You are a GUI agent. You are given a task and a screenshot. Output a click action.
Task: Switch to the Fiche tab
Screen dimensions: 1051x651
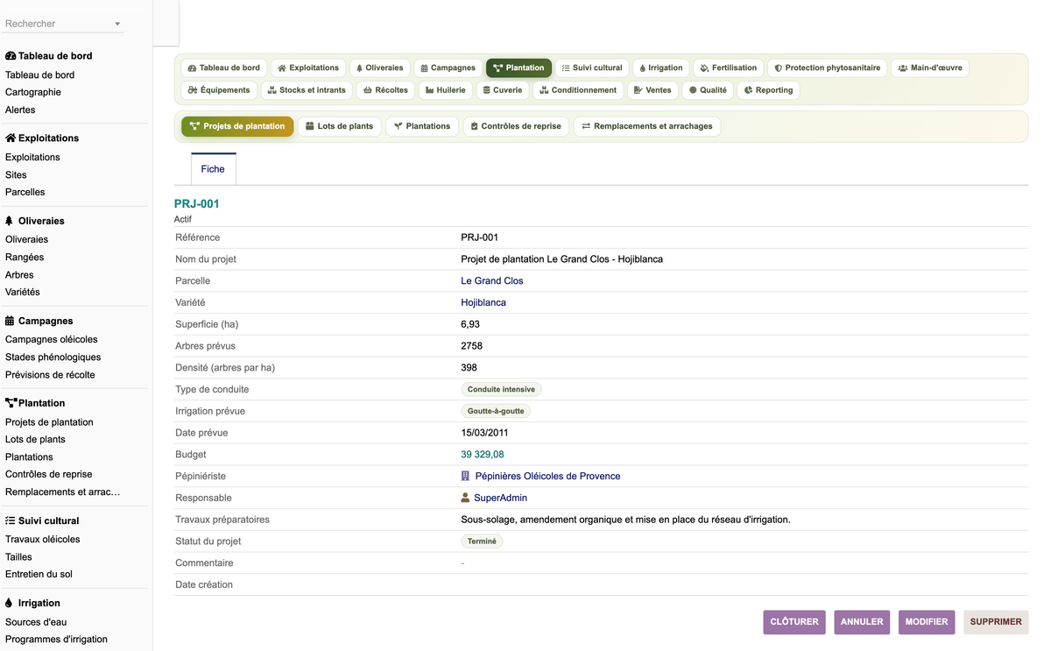(x=213, y=169)
